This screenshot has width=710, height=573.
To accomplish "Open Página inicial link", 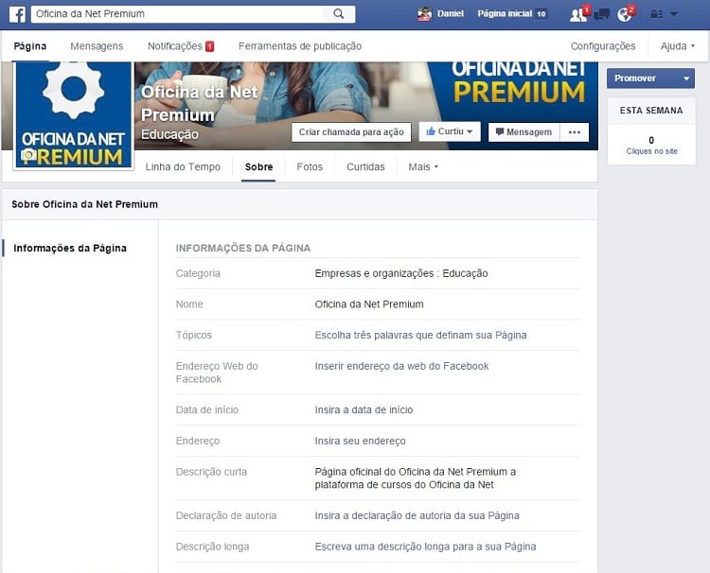I will click(x=505, y=14).
